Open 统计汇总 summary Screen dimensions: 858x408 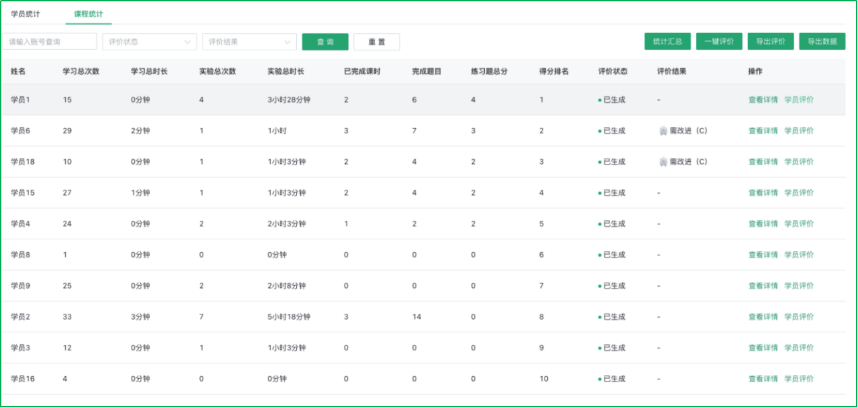coord(667,41)
